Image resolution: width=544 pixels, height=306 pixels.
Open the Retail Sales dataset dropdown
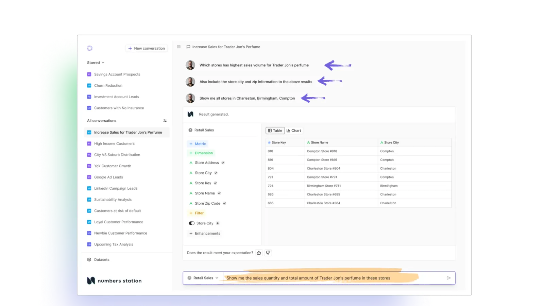[x=203, y=278]
